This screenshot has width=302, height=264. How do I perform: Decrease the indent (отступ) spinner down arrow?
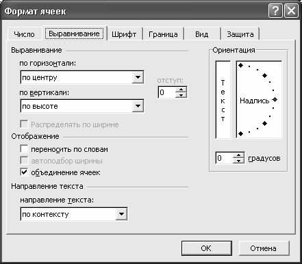[181, 95]
